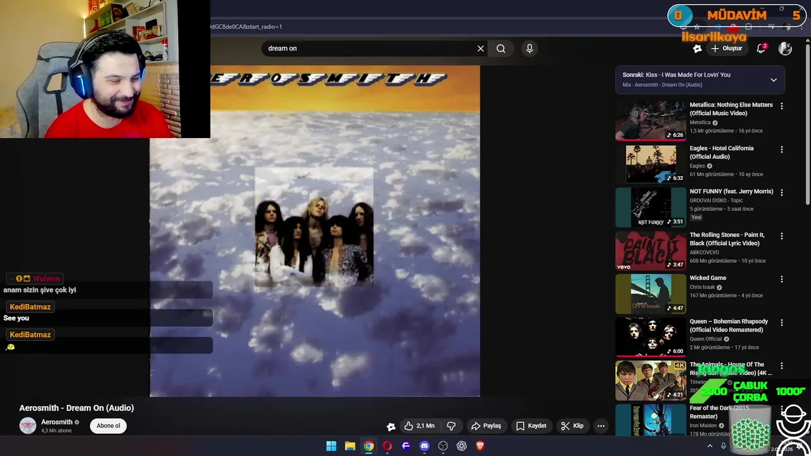811x456 pixels.
Task: Open options for Paint It, Black video
Action: [x=781, y=236]
